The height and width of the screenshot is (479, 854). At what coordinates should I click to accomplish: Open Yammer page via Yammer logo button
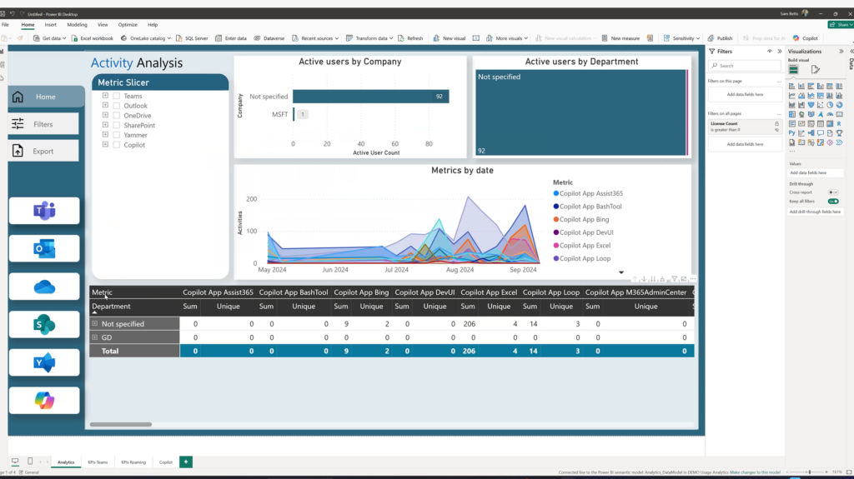pyautogui.click(x=44, y=362)
